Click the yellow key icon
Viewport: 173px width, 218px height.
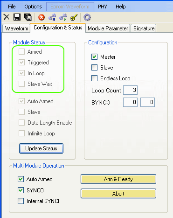click(74, 17)
